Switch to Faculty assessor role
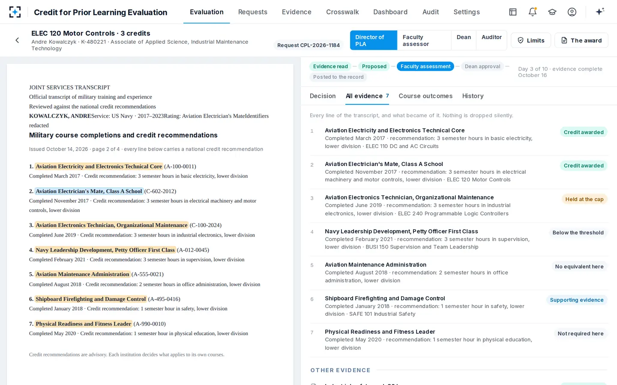The height and width of the screenshot is (385, 617). [424, 40]
